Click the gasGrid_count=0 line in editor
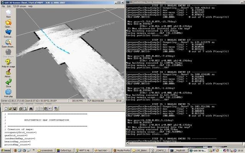 pyautogui.click(x=16, y=135)
